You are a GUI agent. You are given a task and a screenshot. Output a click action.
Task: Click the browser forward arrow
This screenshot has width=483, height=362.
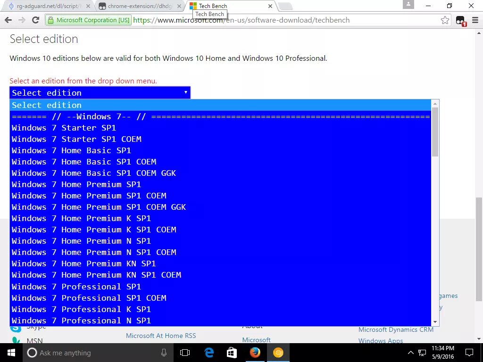click(22, 20)
